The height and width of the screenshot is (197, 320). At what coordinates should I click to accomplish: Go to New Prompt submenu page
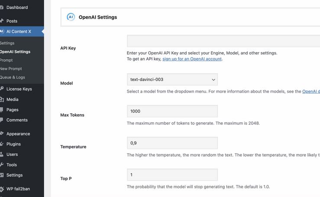[11, 69]
